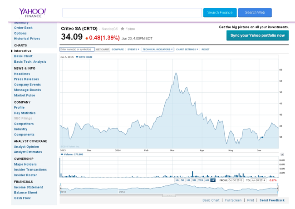Open Market Pulse in the sidebar
Viewport: 295px width, 209px height.
[x=25, y=95]
